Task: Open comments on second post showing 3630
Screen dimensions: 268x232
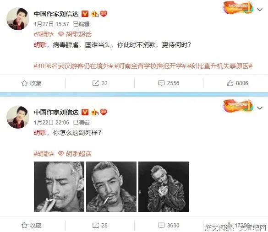Action: pos(169,225)
